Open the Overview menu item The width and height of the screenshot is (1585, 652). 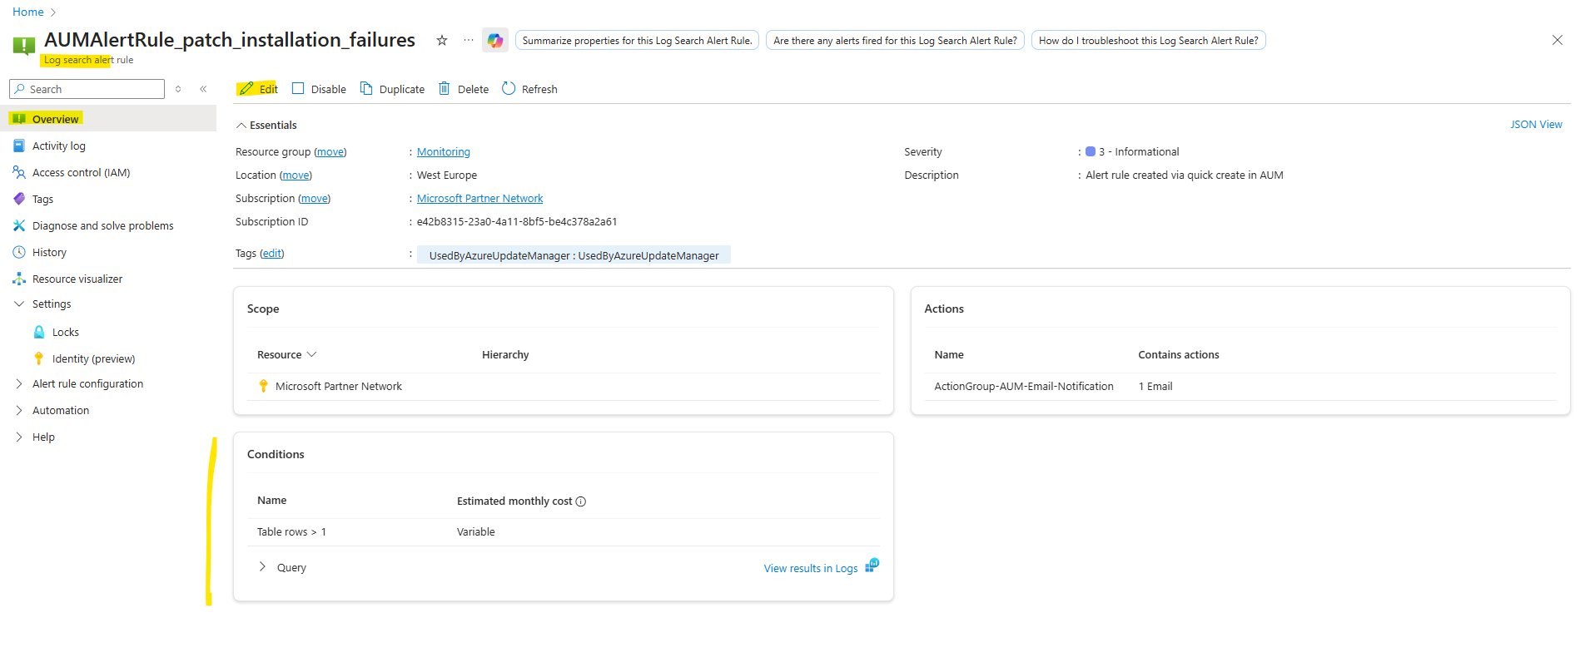pyautogui.click(x=108, y=119)
